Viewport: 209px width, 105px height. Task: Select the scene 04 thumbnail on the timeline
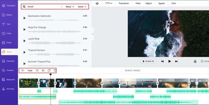coord(88,83)
